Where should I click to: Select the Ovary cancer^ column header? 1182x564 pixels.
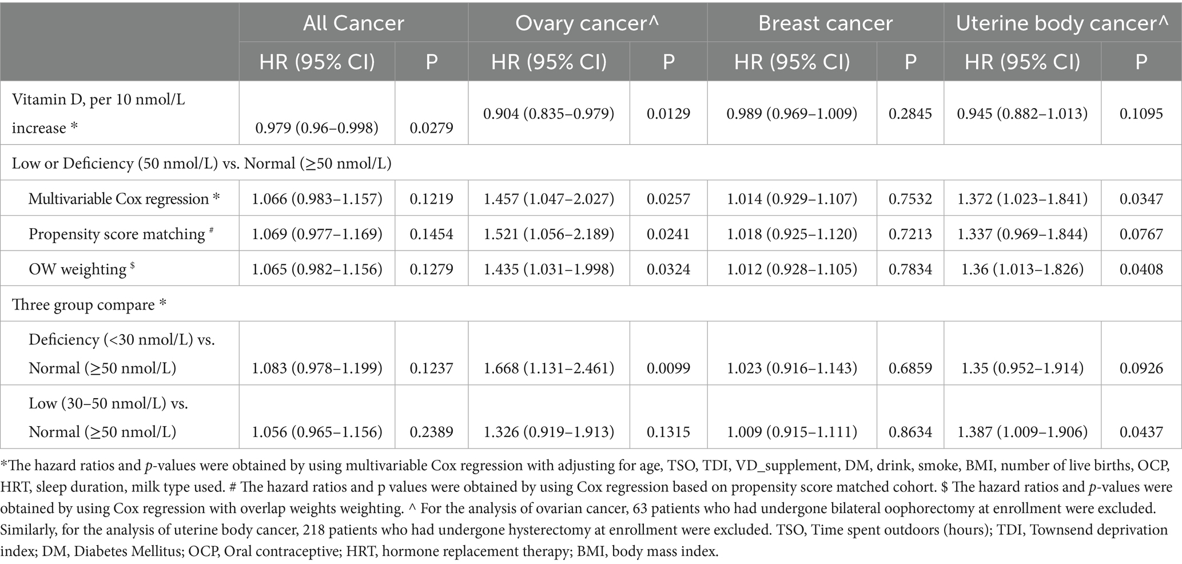(587, 23)
